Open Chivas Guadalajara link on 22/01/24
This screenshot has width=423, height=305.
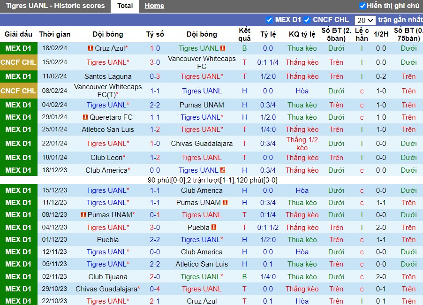[202, 143]
